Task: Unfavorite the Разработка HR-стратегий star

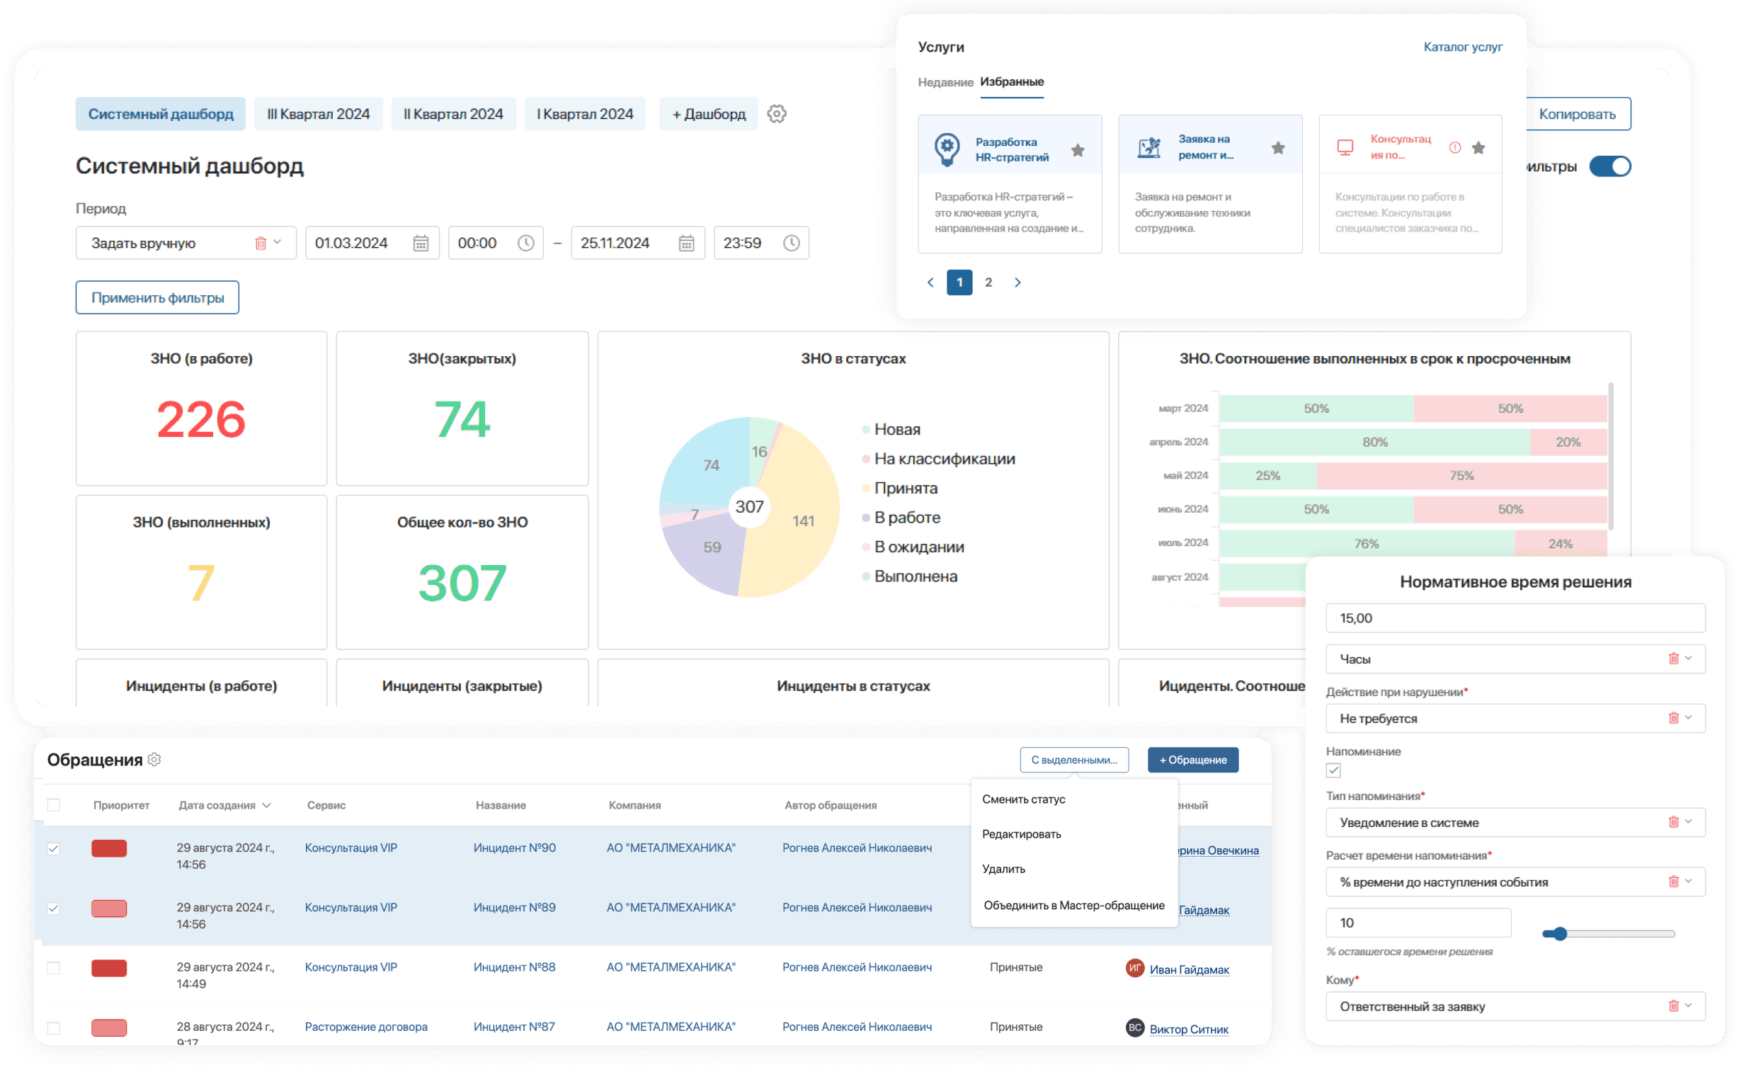Action: 1078,150
